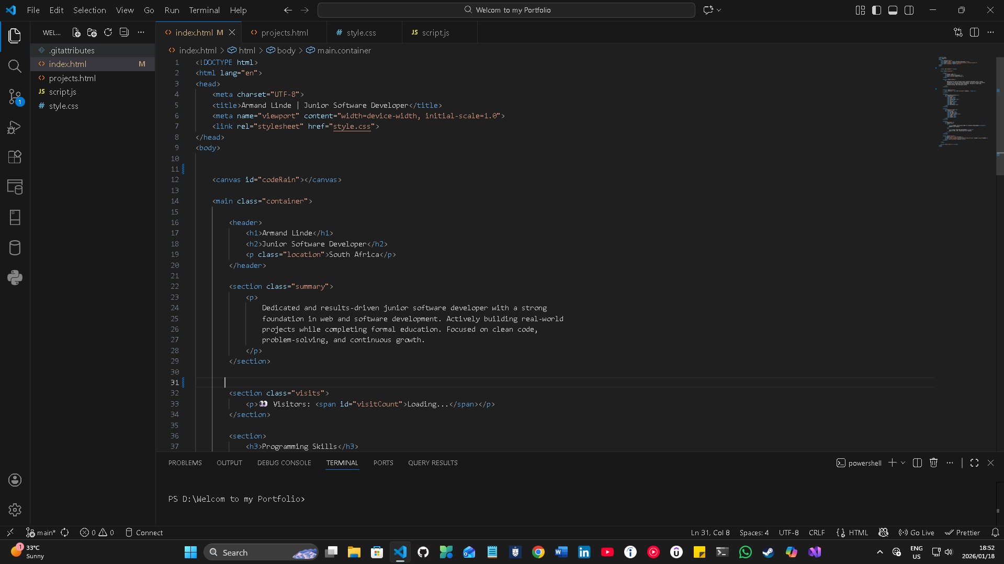Click the New File icon in Explorer
Screen dimensions: 1004x564
coord(76,32)
